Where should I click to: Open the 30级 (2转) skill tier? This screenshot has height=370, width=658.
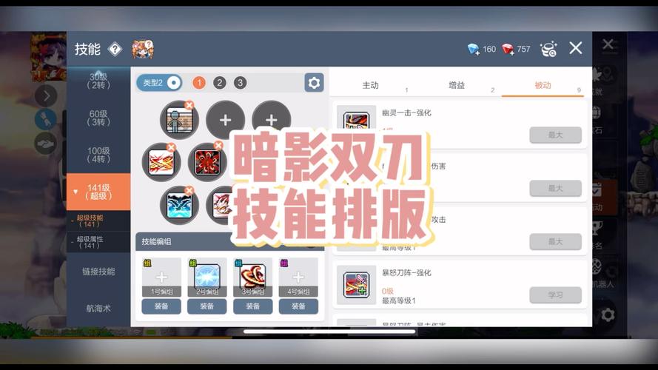click(x=98, y=81)
